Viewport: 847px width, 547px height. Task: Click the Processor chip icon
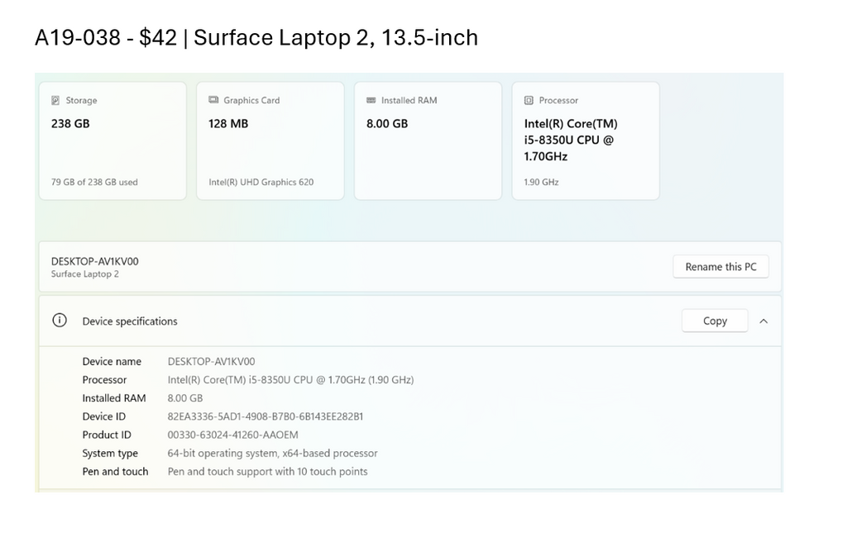tap(527, 100)
